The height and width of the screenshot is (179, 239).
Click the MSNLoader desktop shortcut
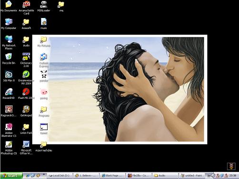[x=44, y=6]
